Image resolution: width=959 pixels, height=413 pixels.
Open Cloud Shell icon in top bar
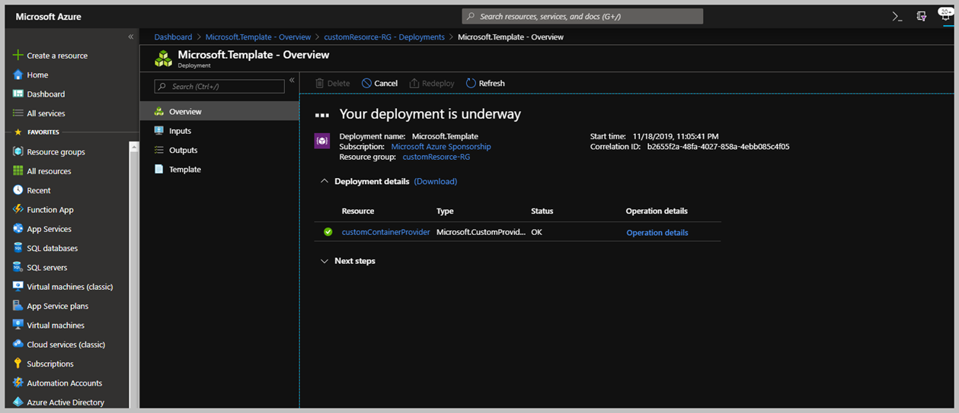897,16
